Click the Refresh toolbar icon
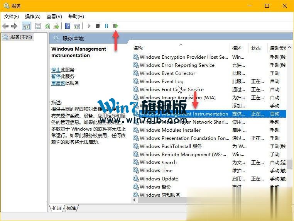 coord(47,26)
